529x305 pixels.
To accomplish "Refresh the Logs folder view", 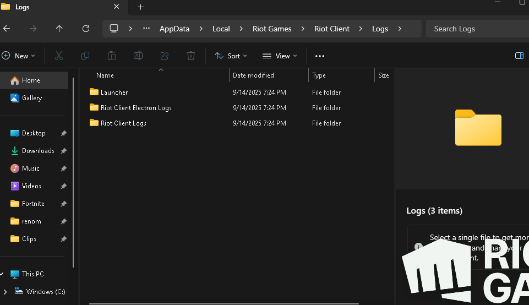I will (x=86, y=29).
